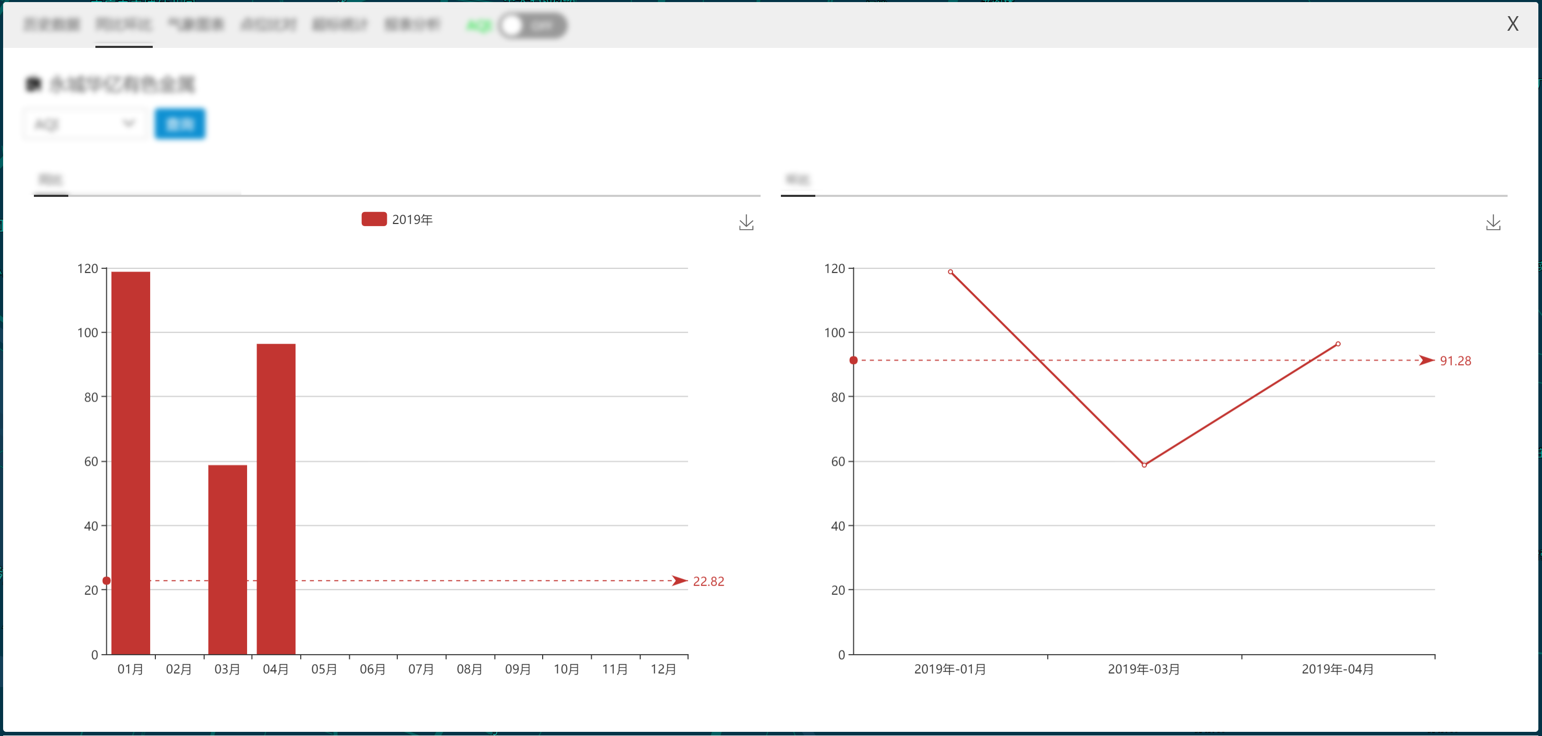Select the 同比 sub-tab above the bar chart

tap(50, 179)
